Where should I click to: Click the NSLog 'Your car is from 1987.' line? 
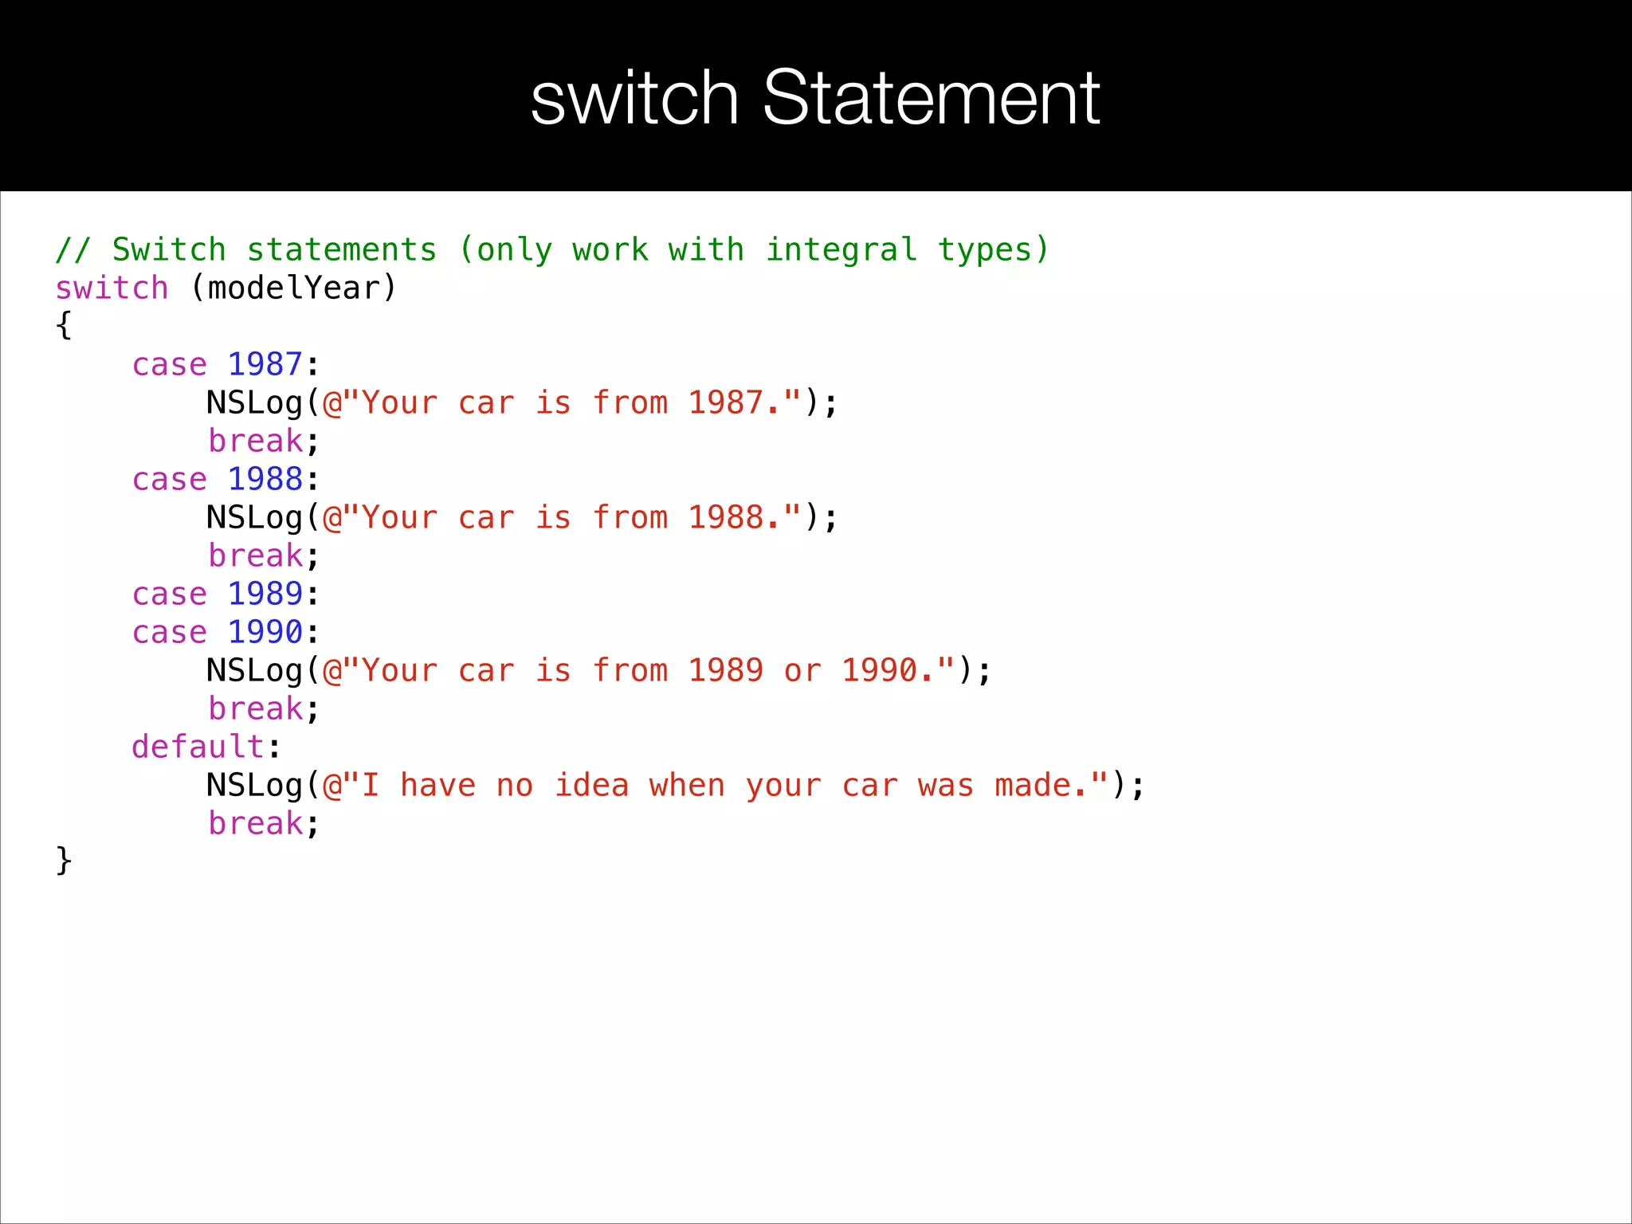click(x=522, y=402)
